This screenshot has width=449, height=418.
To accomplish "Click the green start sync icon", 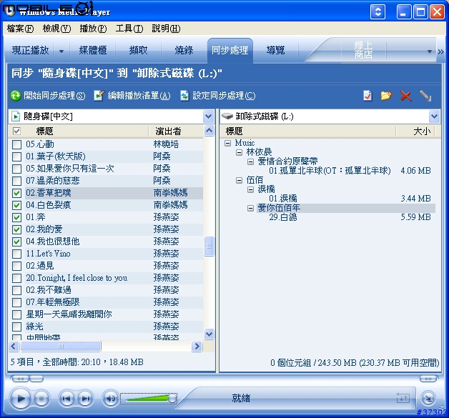I will pyautogui.click(x=16, y=96).
